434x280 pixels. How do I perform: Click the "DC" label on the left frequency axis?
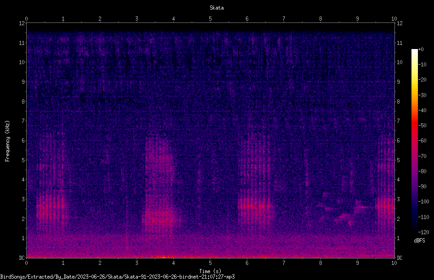[22, 258]
